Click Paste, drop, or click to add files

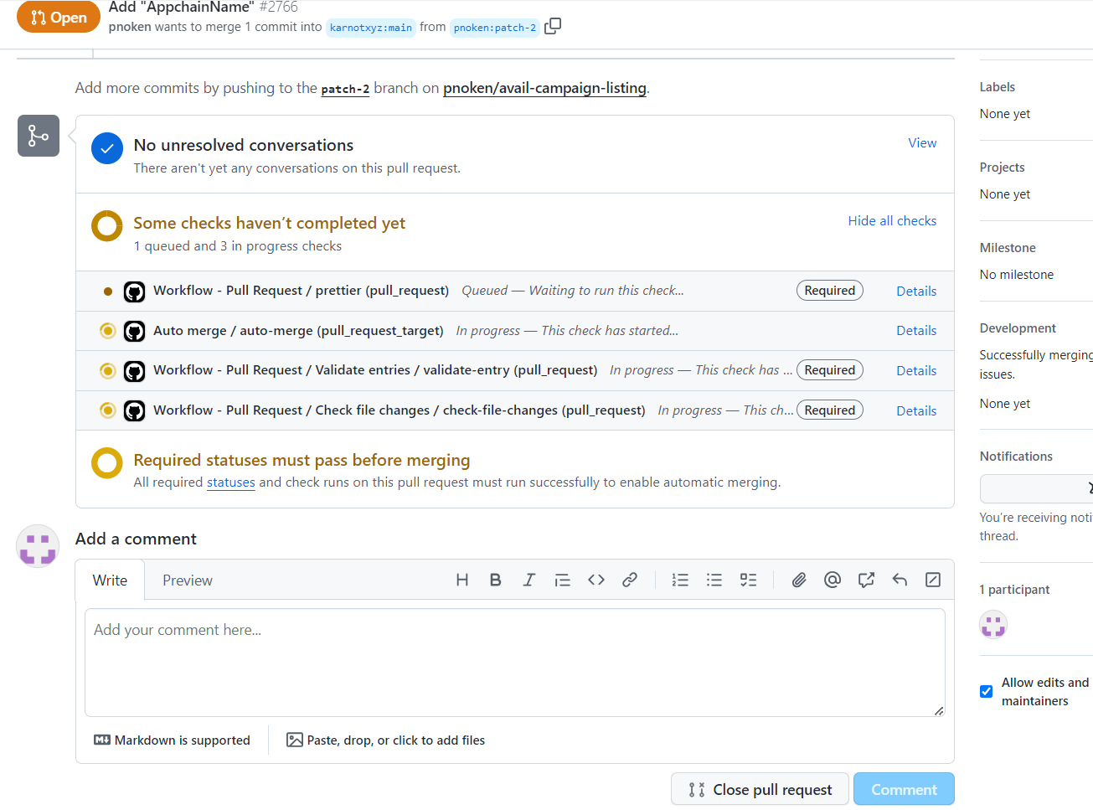tap(386, 740)
